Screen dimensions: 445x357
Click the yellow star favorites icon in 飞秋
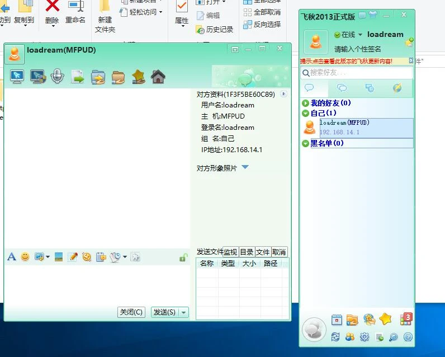(x=385, y=319)
